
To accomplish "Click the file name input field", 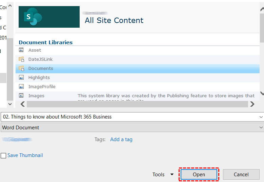I will [x=129, y=117].
